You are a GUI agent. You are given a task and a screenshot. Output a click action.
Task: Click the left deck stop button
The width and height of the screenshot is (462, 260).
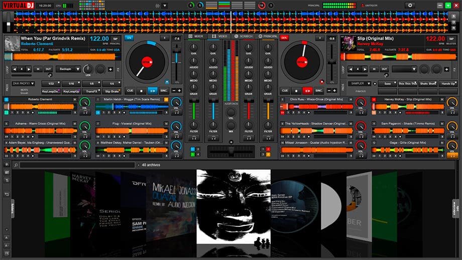click(x=141, y=91)
